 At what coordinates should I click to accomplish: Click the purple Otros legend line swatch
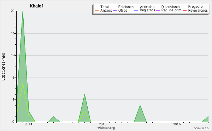[114, 10]
